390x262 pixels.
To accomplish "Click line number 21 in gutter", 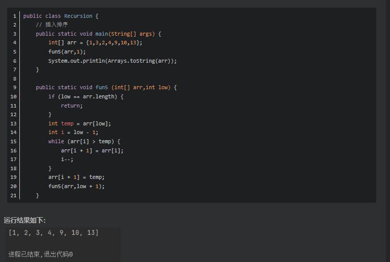I will pyautogui.click(x=13, y=196).
